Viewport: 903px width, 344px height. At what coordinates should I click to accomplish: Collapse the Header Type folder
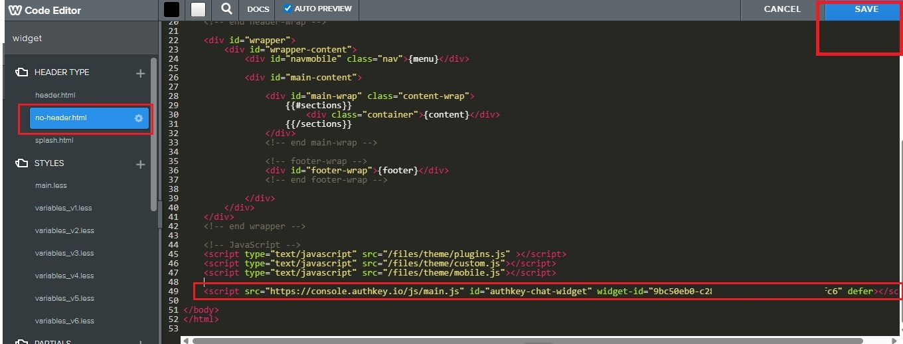click(21, 72)
